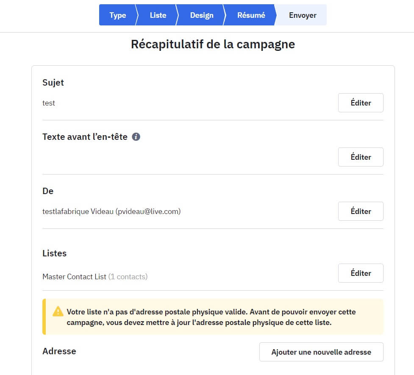Viewport: 414px width, 375px height.
Task: Click Éditer next to Master Contact List
Action: [361, 273]
